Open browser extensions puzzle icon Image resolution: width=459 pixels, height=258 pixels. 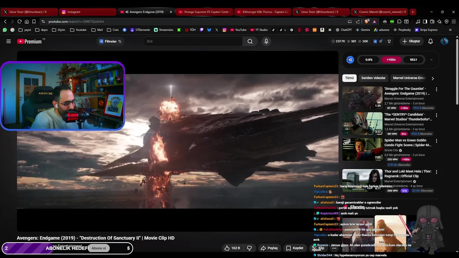point(399,21)
